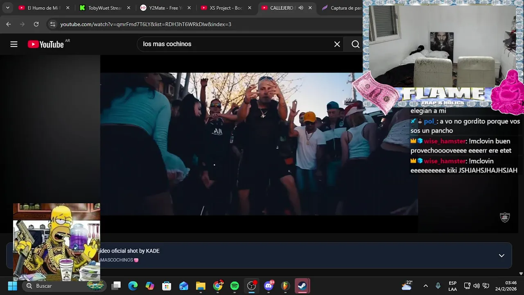Image resolution: width=524 pixels, height=295 pixels.
Task: Click the Homer Simpson overlay image
Action: tap(56, 242)
